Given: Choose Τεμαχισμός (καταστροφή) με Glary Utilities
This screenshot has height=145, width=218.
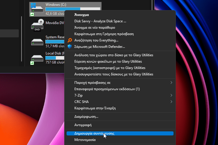Looking at the screenshot, I should click(x=120, y=68).
